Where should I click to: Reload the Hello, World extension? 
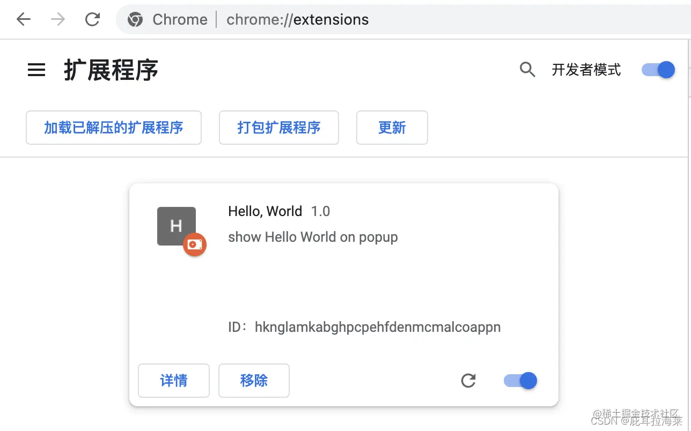tap(468, 381)
